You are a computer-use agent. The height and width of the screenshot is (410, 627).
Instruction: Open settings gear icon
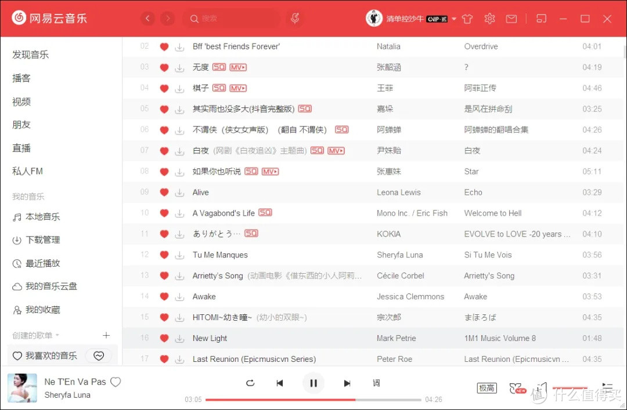[489, 19]
